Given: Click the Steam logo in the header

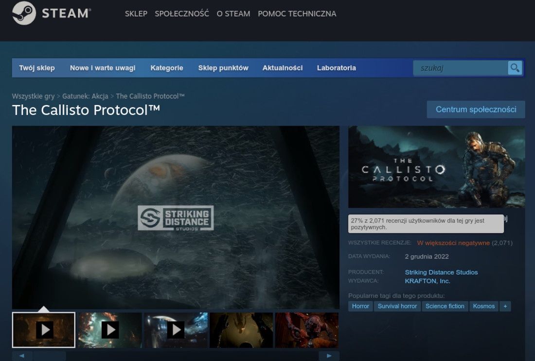Looking at the screenshot, I should [x=52, y=13].
